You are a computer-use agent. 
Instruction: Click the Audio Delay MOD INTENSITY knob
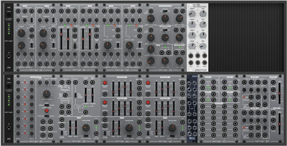tap(151, 37)
